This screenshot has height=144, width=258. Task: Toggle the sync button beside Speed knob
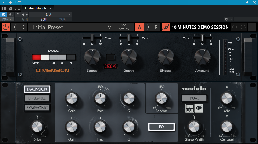pyautogui.click(x=110, y=57)
